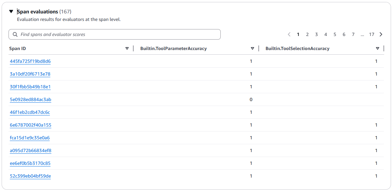
Task: Open span 3a10df20f6713e78
Action: click(x=30, y=74)
